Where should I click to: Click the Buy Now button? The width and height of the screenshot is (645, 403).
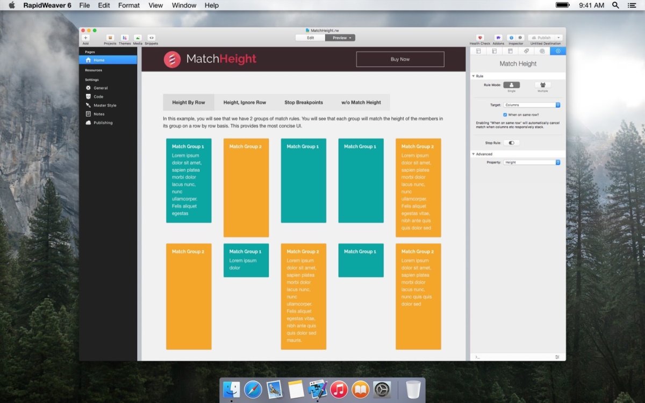click(x=400, y=59)
